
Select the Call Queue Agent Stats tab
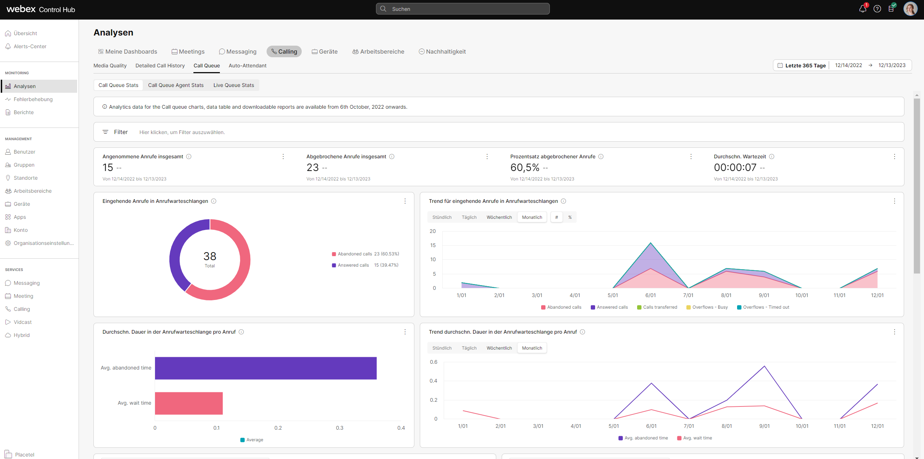176,85
